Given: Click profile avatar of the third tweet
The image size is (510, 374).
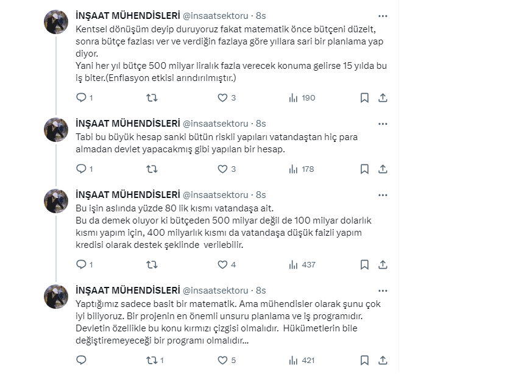Looking at the screenshot, I should (x=56, y=200).
